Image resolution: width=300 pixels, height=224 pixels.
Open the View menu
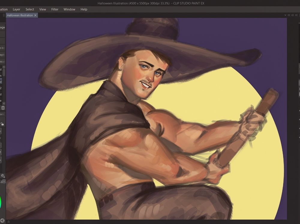pos(43,9)
